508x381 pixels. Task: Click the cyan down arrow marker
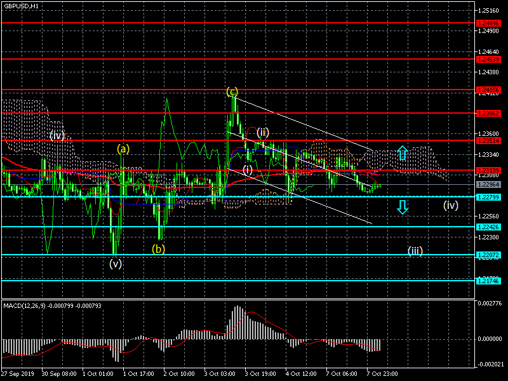pyautogui.click(x=402, y=206)
